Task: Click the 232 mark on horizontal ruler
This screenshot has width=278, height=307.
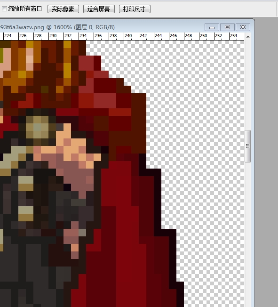Action: (68, 36)
